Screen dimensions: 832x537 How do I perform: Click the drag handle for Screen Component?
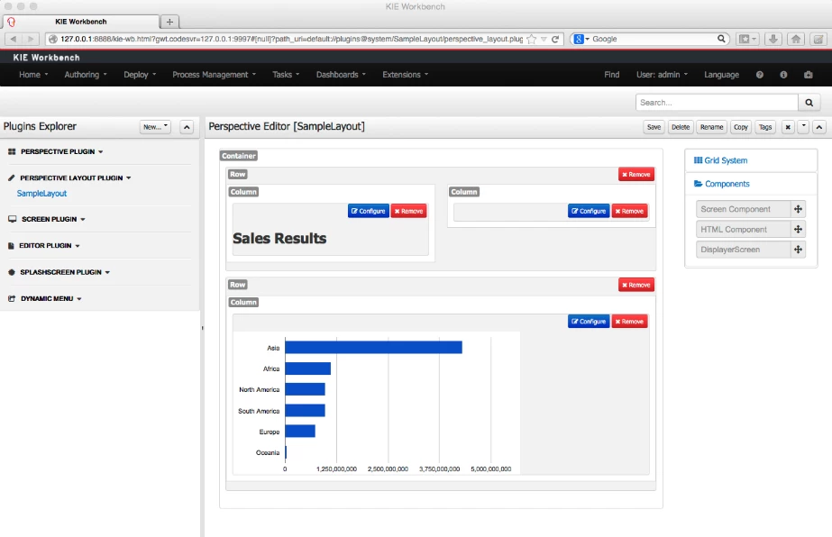(x=798, y=209)
